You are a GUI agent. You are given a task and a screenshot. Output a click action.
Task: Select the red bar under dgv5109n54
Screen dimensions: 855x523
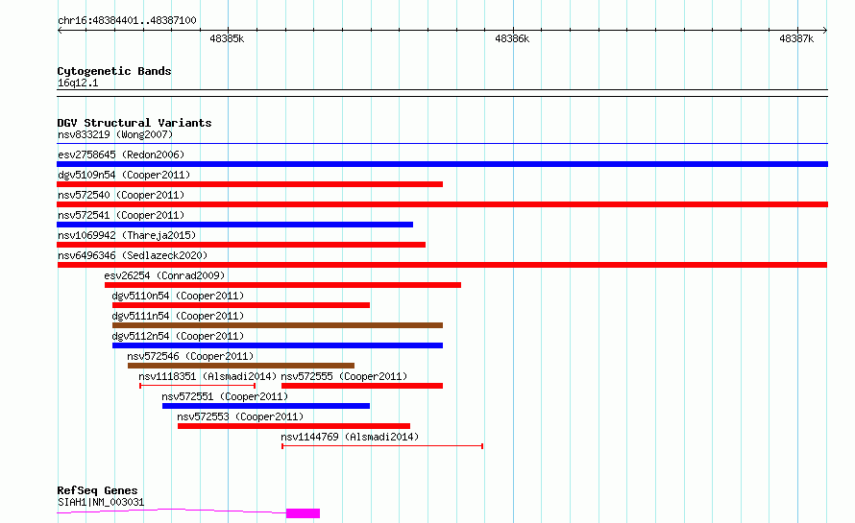pyautogui.click(x=250, y=184)
